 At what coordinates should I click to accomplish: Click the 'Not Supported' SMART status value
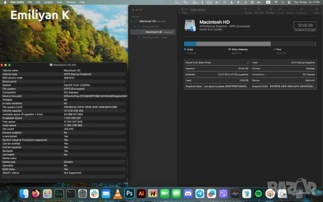(73, 173)
